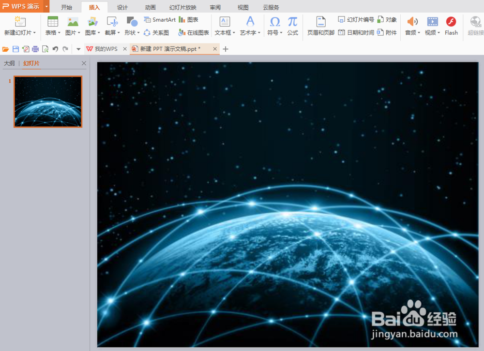Undo the last action
The image size is (484, 351).
click(x=55, y=49)
